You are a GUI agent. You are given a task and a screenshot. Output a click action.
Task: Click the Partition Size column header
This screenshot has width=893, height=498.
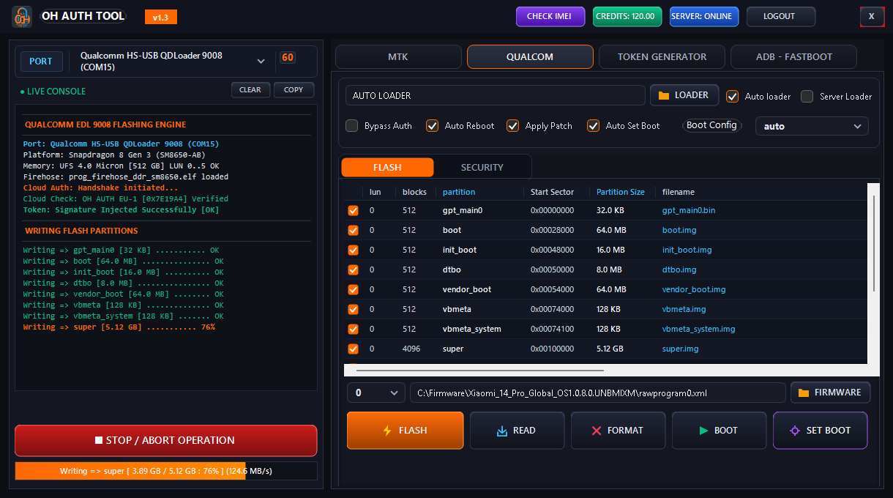pos(621,192)
